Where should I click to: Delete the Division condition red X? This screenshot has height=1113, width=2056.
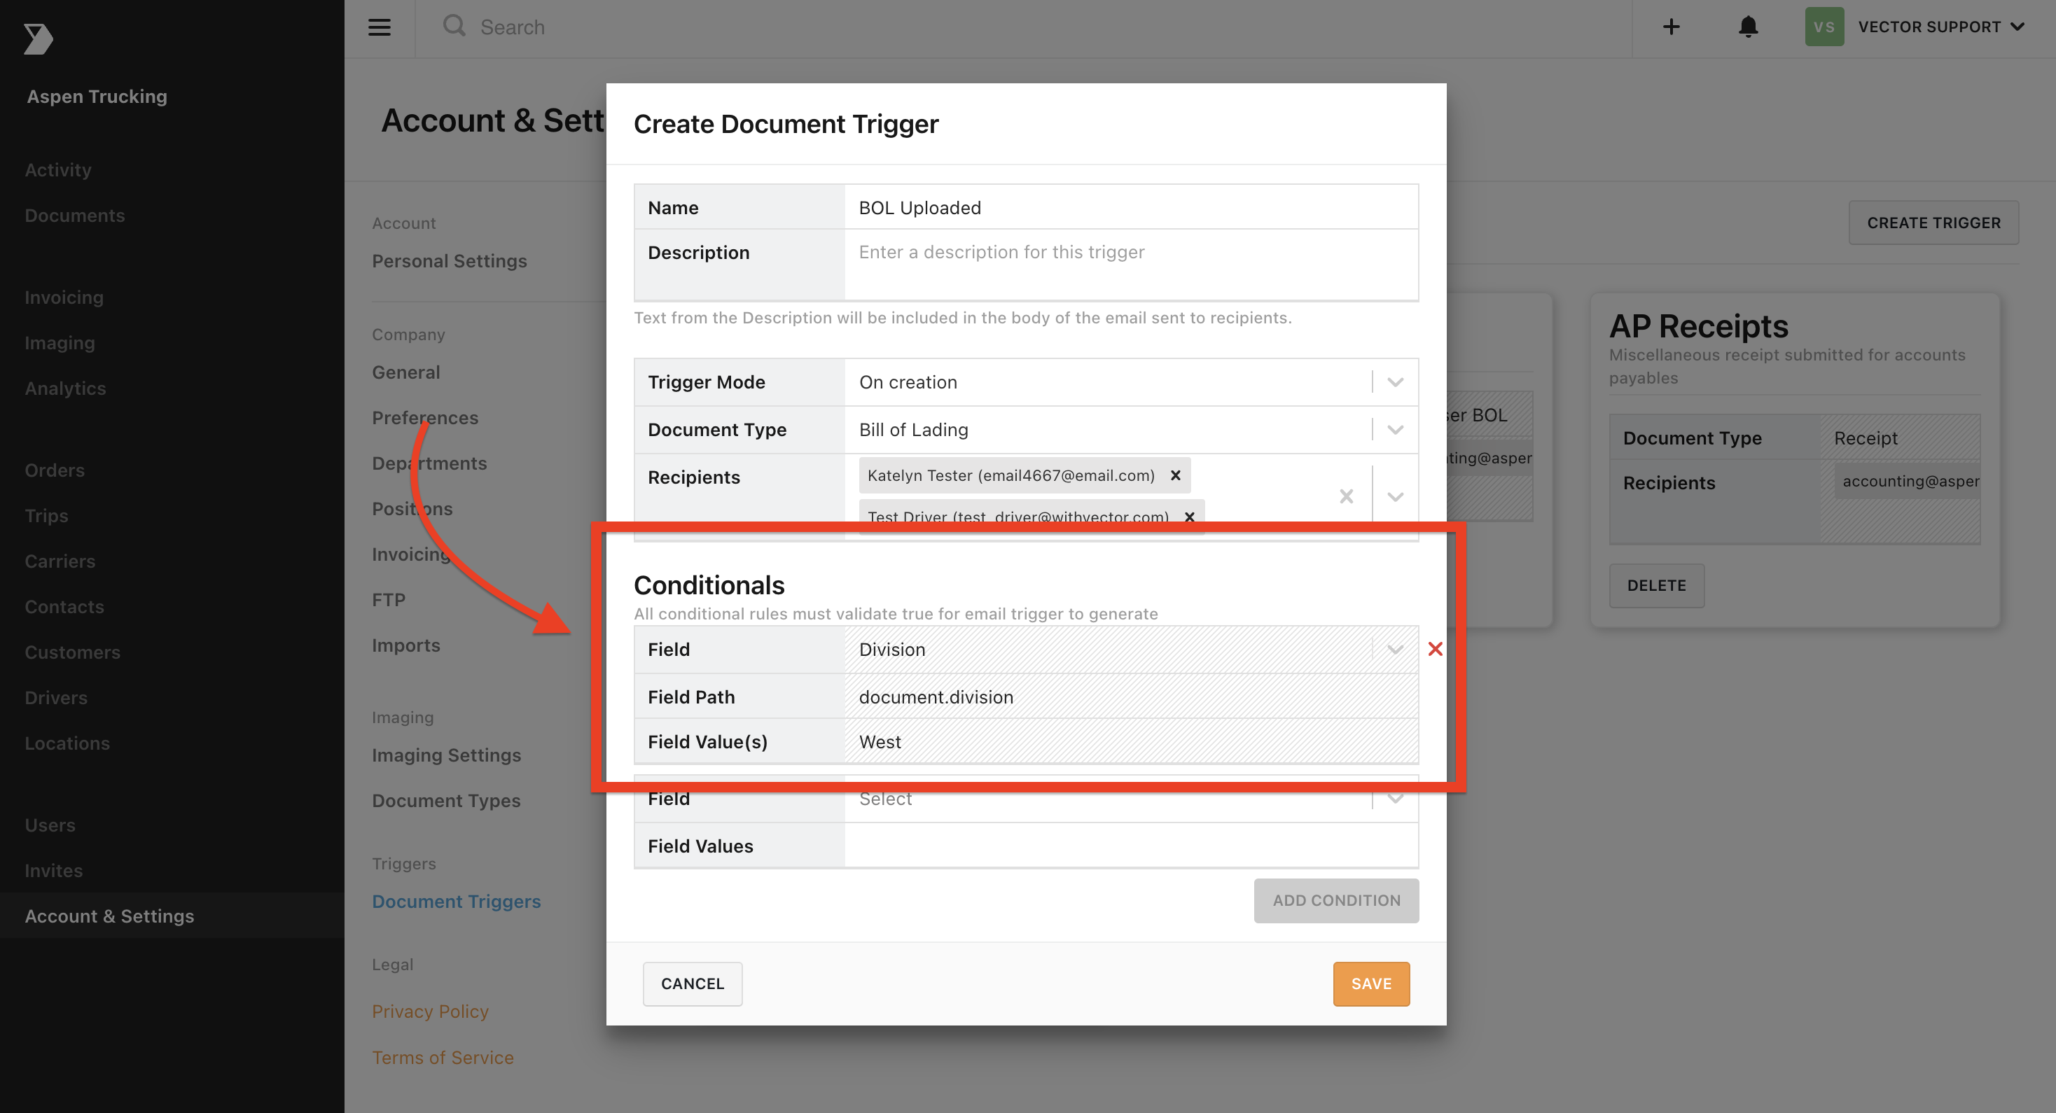point(1435,649)
